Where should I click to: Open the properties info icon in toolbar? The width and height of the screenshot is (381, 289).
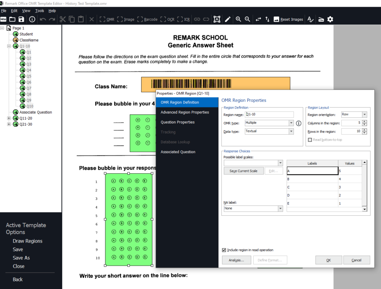click(32, 19)
